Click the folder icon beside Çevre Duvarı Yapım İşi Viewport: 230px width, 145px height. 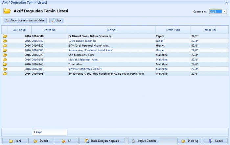pyautogui.click(x=5, y=41)
